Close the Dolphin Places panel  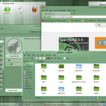[x=33, y=61]
